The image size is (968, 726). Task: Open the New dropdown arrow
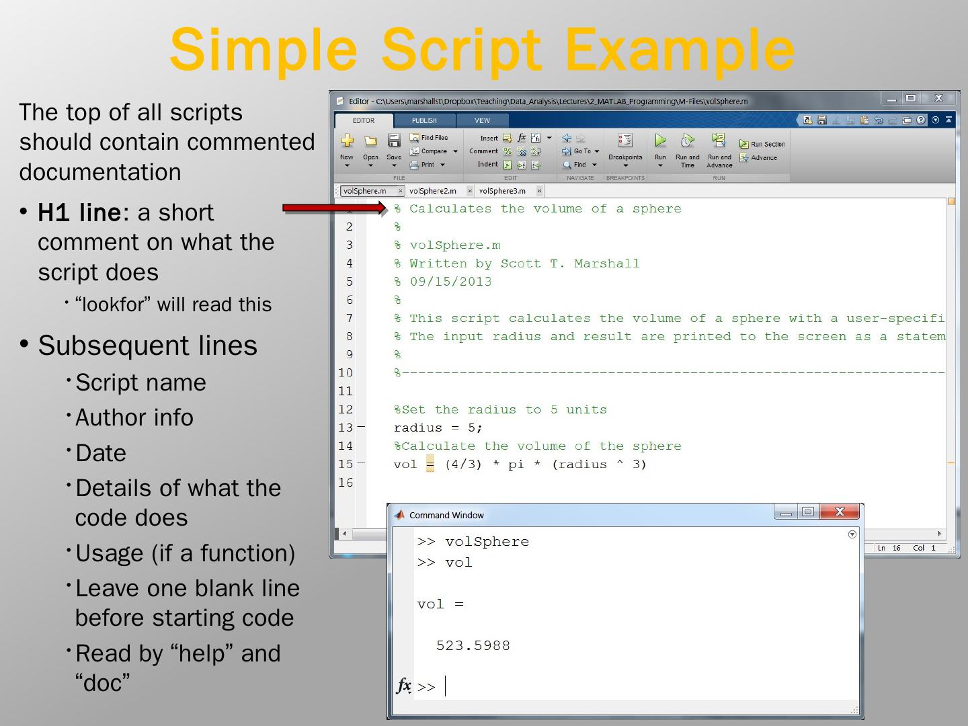347,165
